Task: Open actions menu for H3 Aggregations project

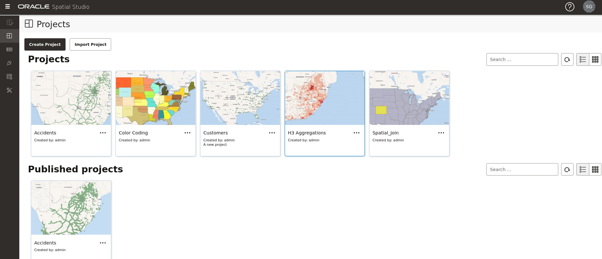Action: (357, 133)
